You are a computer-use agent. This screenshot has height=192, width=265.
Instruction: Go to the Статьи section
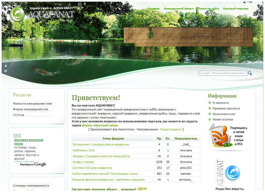tap(18, 115)
